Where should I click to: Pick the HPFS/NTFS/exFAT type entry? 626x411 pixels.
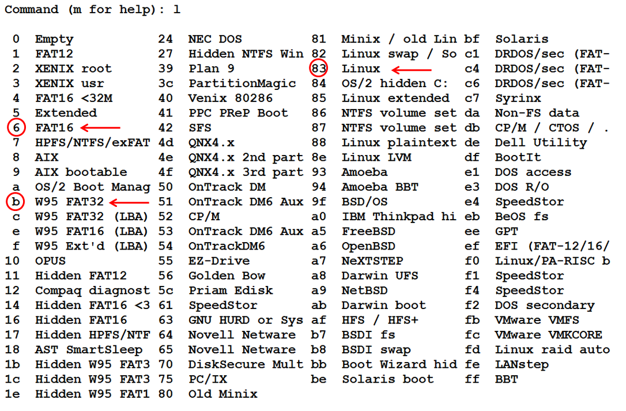92,142
